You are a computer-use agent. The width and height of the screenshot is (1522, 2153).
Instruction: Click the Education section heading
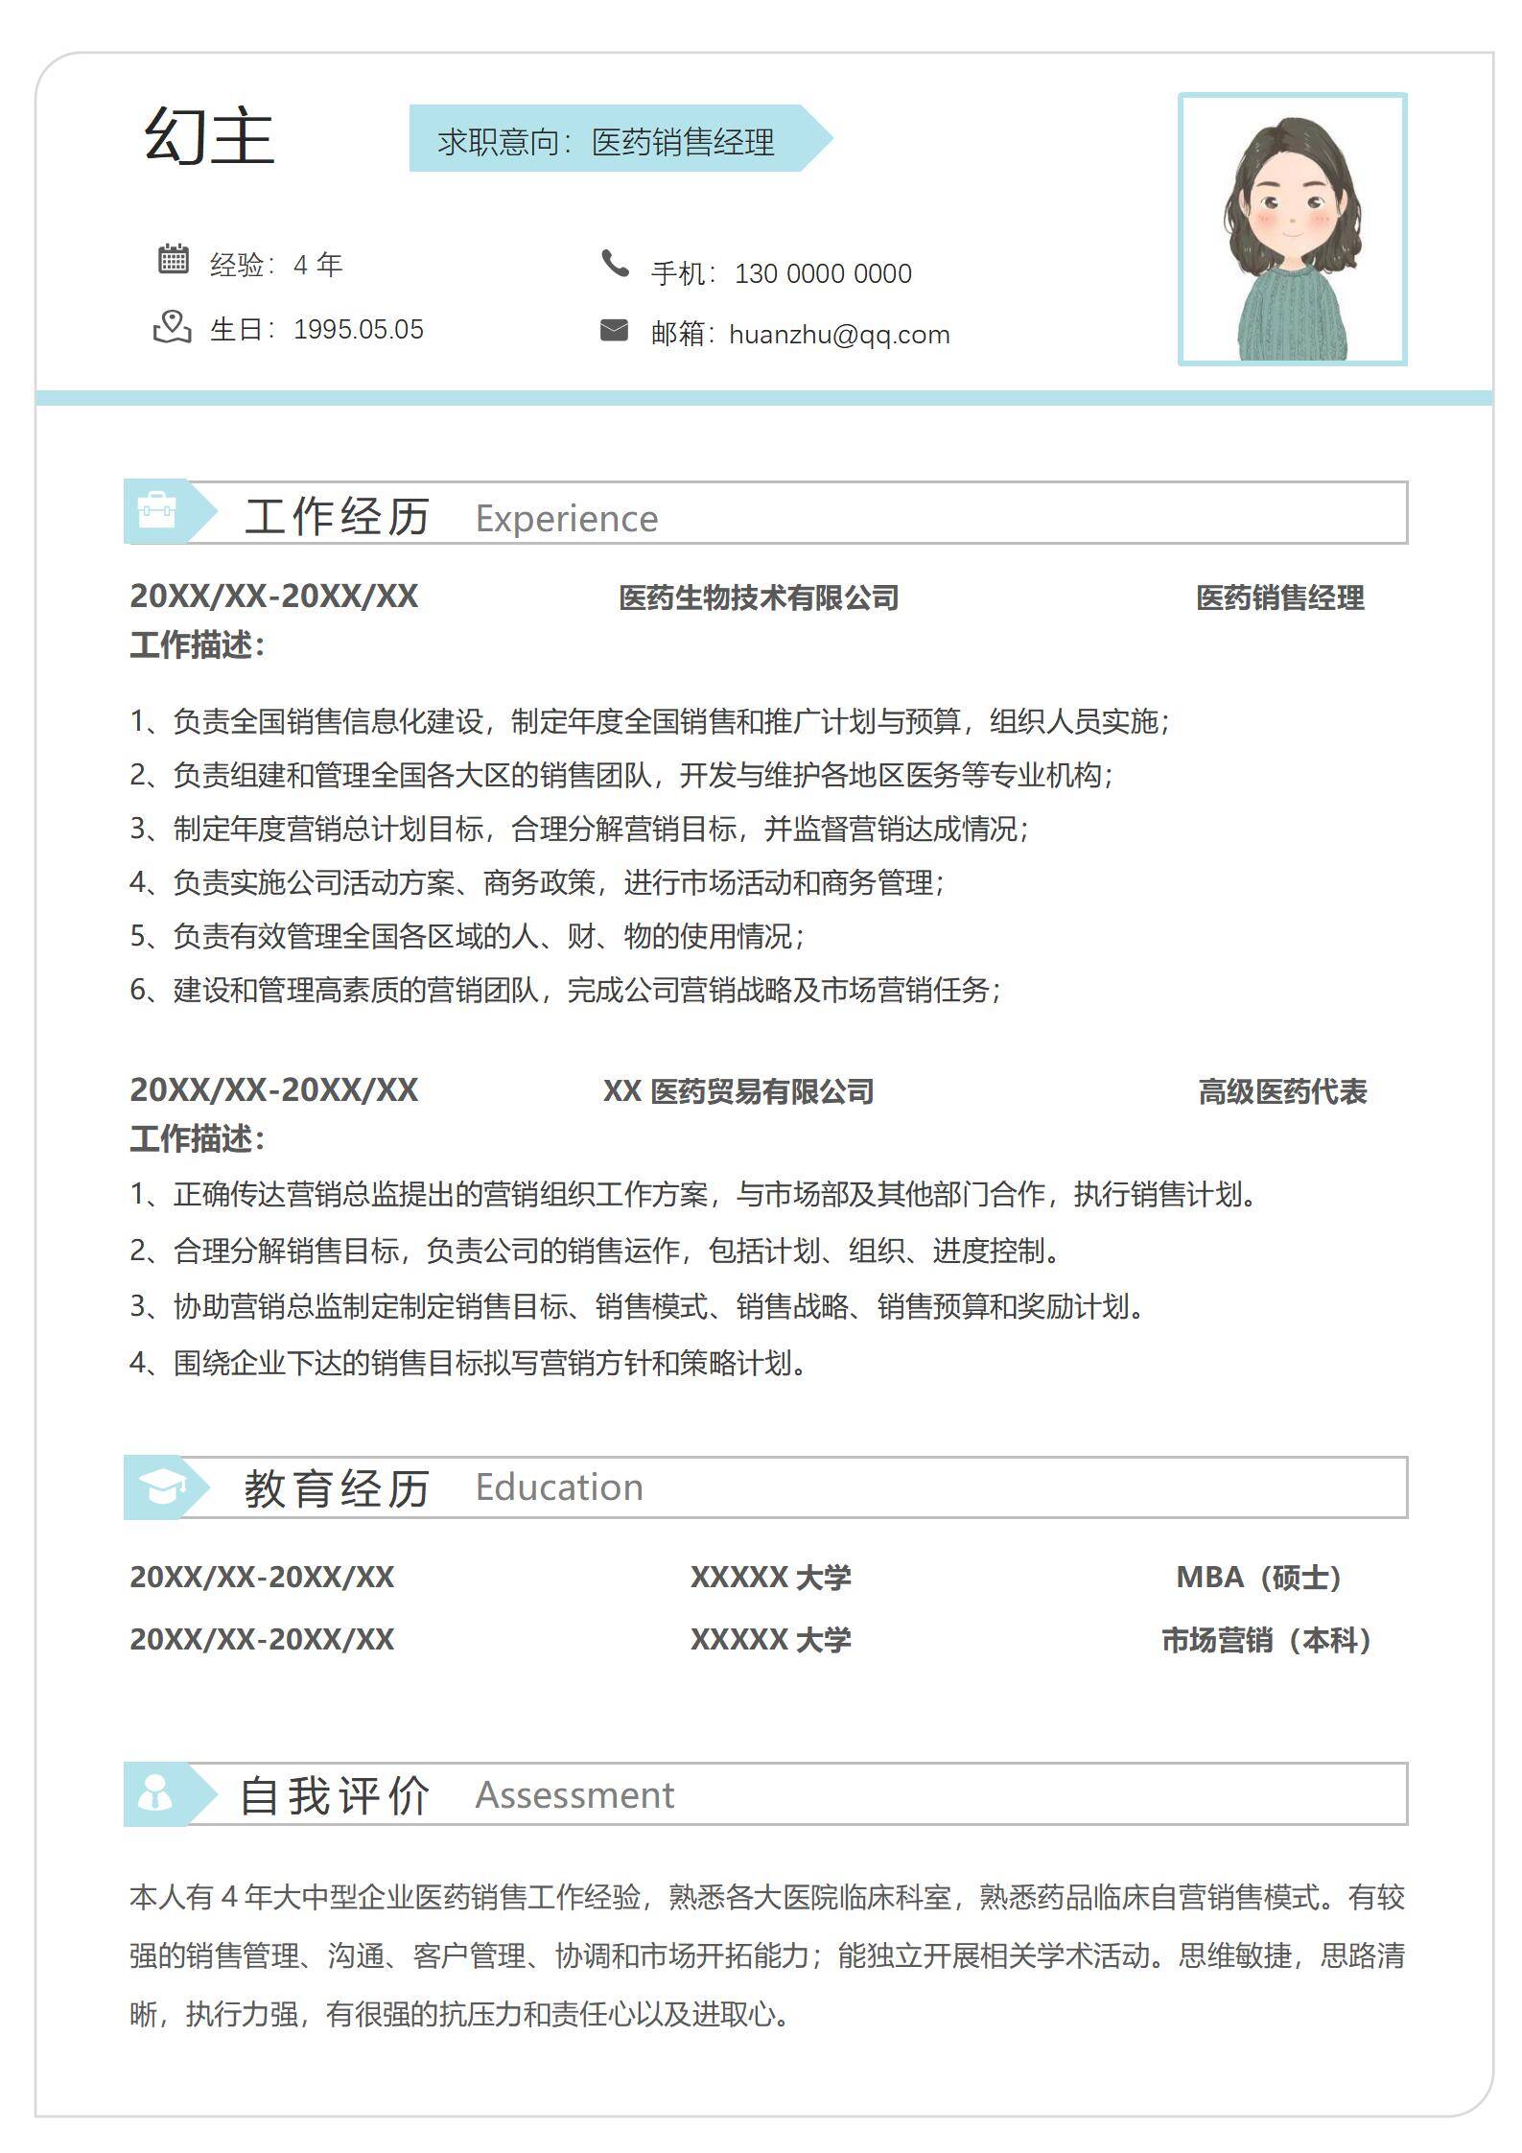[x=558, y=1487]
